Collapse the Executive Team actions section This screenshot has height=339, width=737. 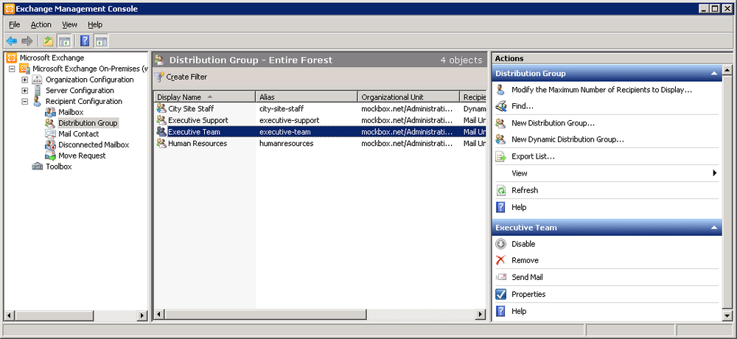[713, 228]
